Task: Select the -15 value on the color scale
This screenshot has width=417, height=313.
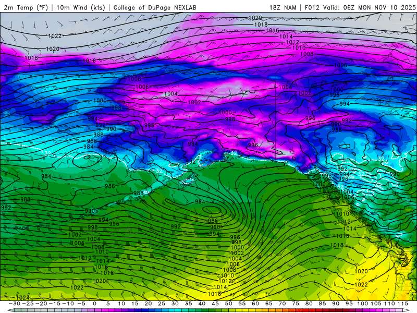Action: pos(54,304)
